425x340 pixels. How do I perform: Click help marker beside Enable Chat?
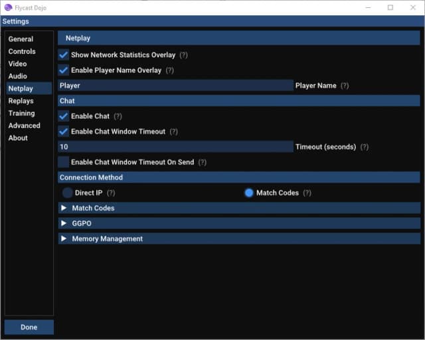point(118,116)
